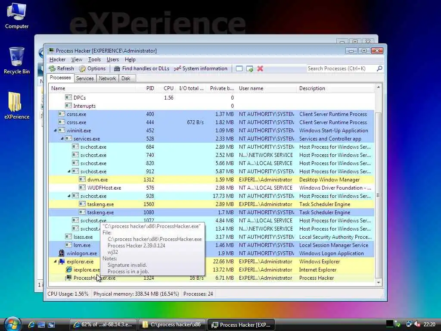Screen dimensions: 441x331
Task: Switch to the Services tab
Action: point(85,78)
